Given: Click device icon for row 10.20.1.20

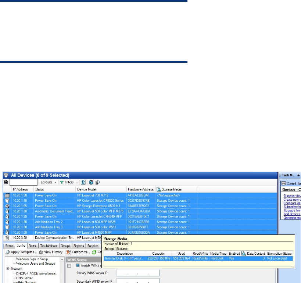Looking at the screenshot, I should 7,216.
